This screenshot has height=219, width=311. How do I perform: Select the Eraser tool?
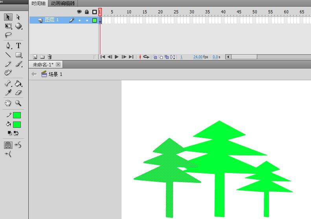tap(18, 93)
